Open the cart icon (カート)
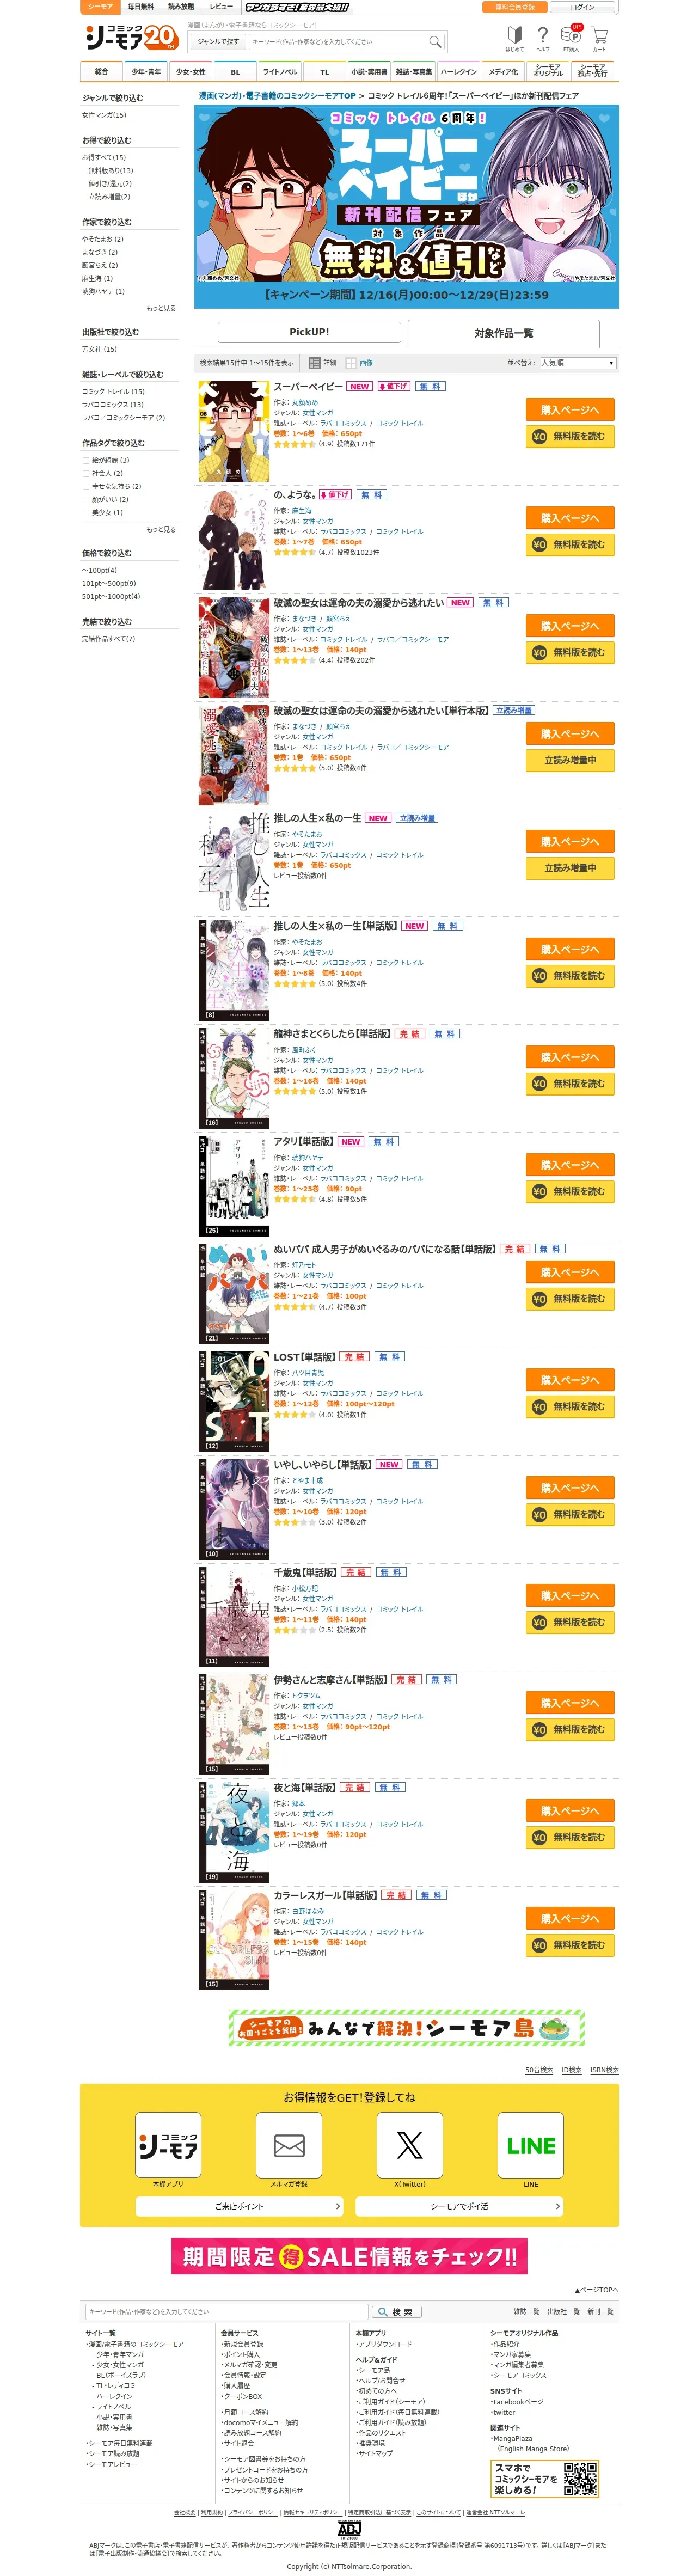The width and height of the screenshot is (699, 2576). pyautogui.click(x=599, y=37)
